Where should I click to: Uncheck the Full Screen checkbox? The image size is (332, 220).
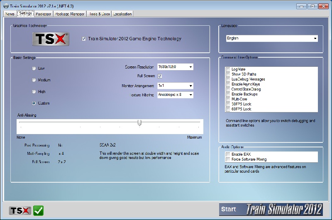coord(160,76)
